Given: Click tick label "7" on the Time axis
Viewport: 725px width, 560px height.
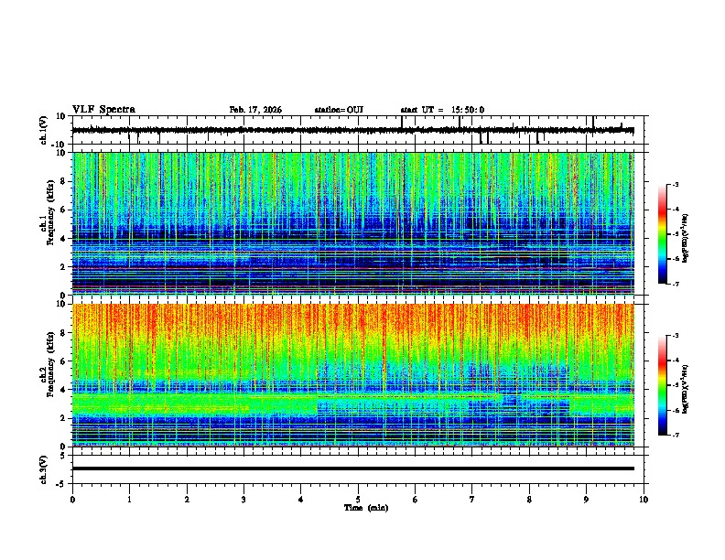Looking at the screenshot, I should click(x=472, y=500).
